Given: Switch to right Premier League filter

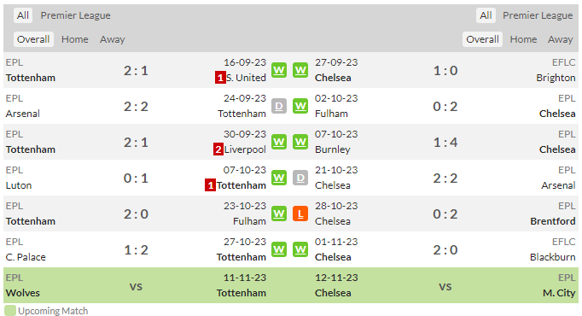Looking at the screenshot, I should tap(538, 15).
